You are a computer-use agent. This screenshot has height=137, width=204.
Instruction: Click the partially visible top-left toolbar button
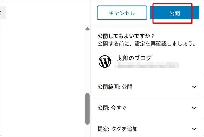(3, 13)
